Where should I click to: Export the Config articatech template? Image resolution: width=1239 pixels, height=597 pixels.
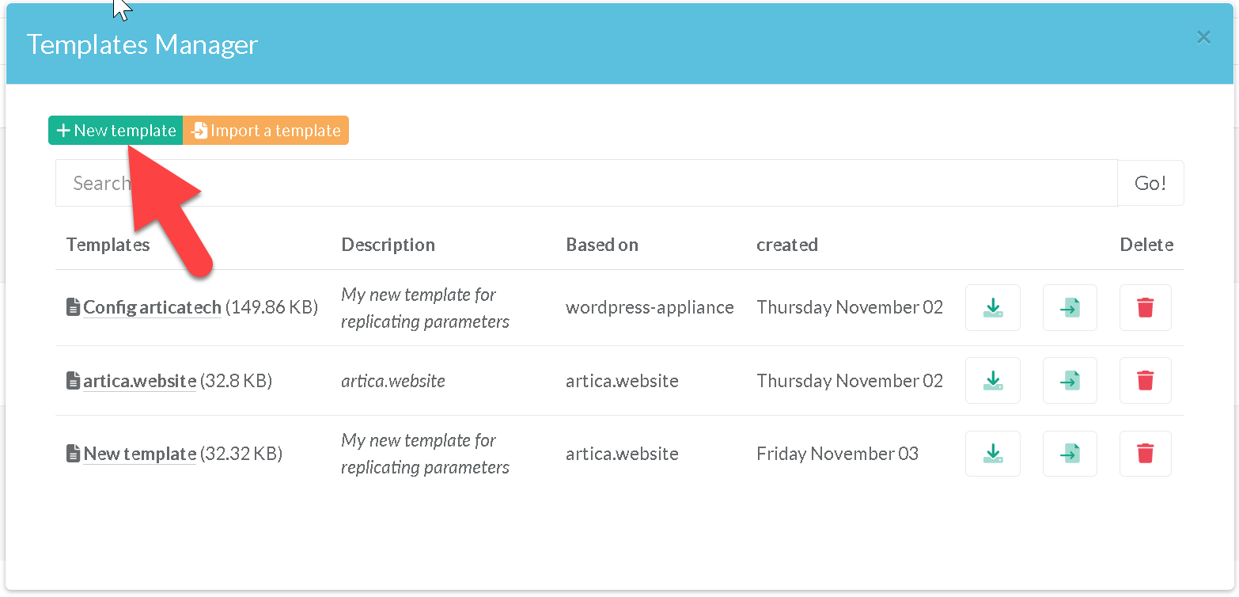coord(1070,307)
